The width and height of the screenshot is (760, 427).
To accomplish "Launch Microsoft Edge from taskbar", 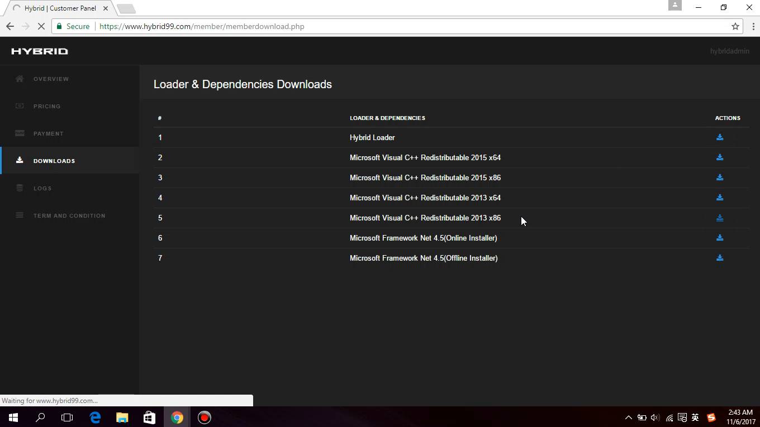I will coord(95,418).
